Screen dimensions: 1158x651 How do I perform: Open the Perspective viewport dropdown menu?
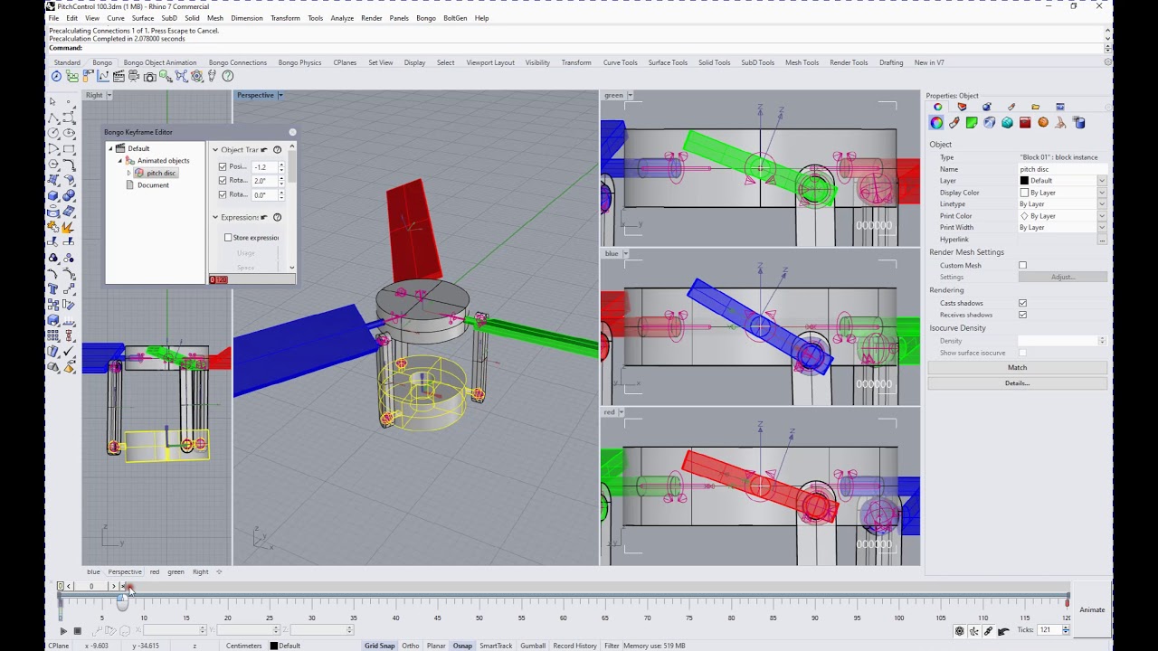pyautogui.click(x=280, y=95)
